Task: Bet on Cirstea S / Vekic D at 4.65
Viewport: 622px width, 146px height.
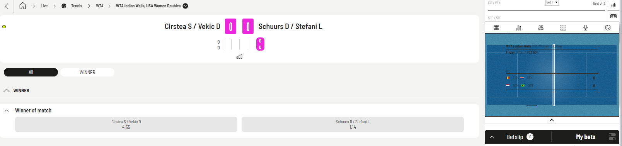Action: point(126,124)
